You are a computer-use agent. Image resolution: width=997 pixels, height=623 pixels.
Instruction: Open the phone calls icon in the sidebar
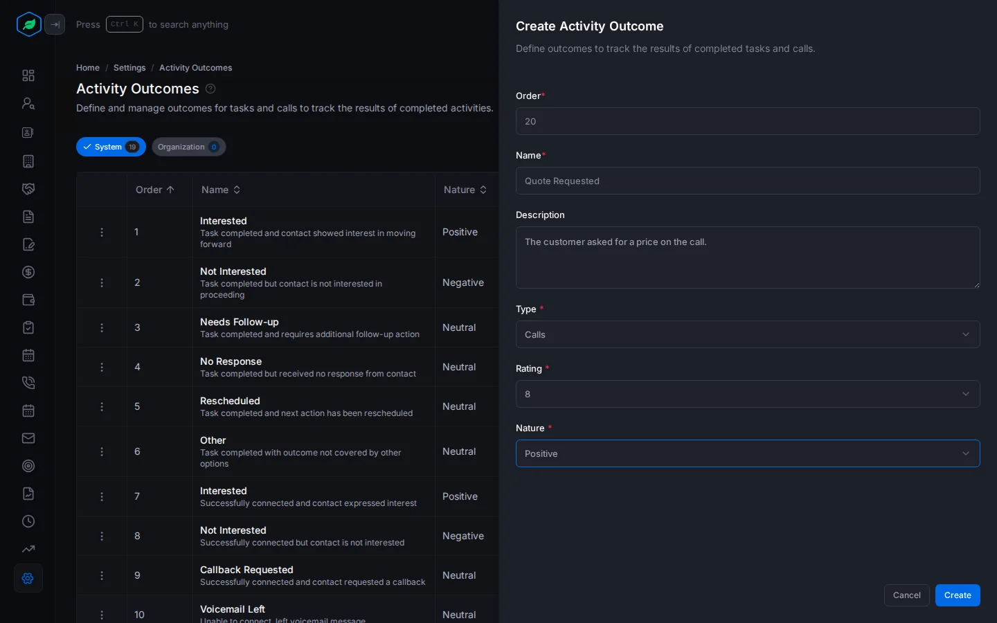(x=28, y=383)
